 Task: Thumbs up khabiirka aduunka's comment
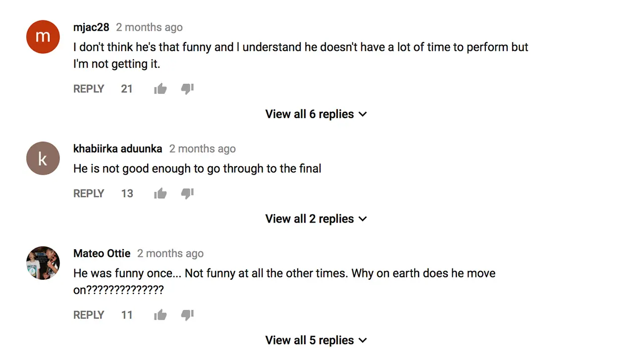(x=160, y=194)
